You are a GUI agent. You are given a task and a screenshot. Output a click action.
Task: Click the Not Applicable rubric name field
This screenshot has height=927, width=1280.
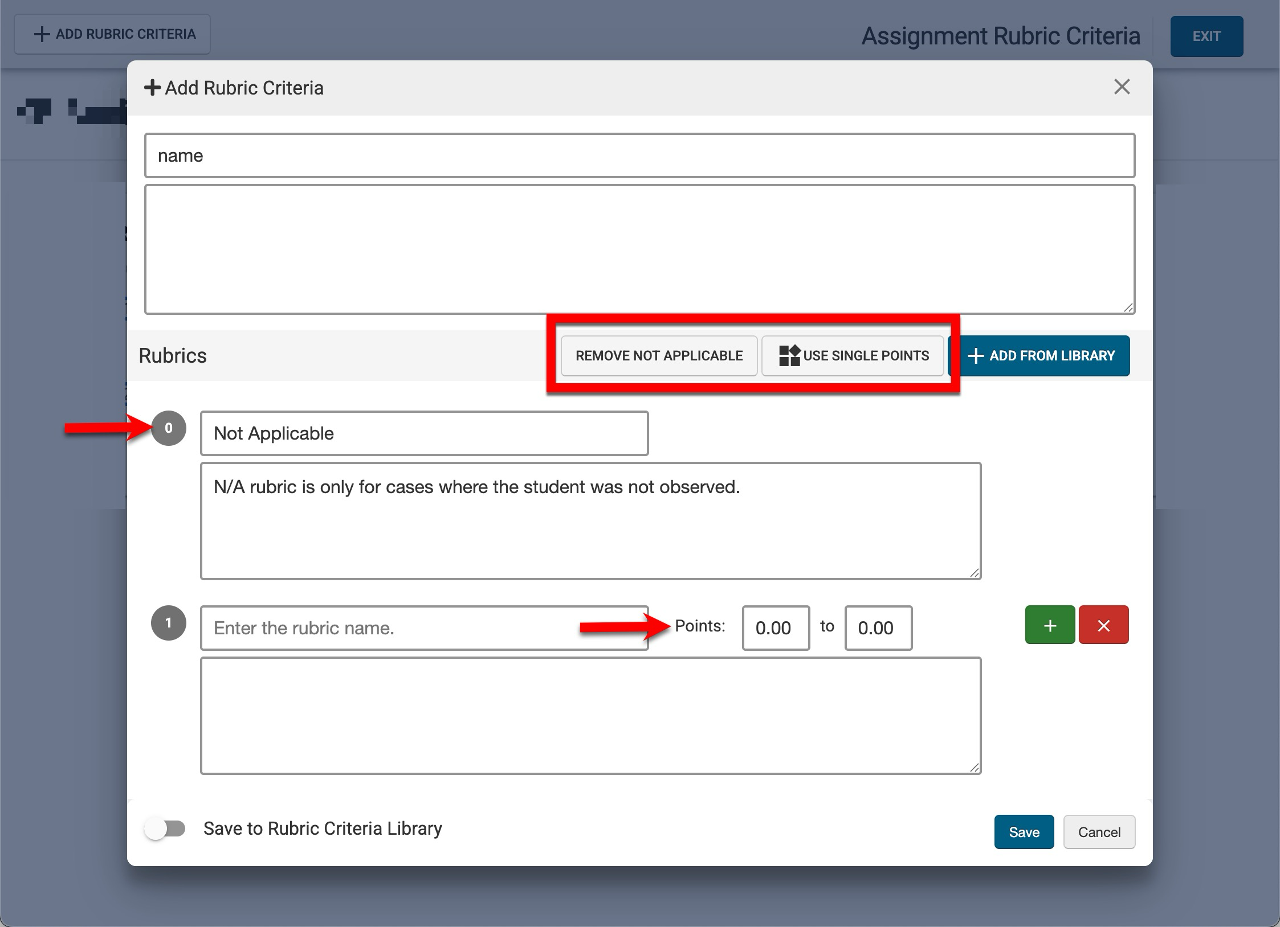click(x=424, y=433)
